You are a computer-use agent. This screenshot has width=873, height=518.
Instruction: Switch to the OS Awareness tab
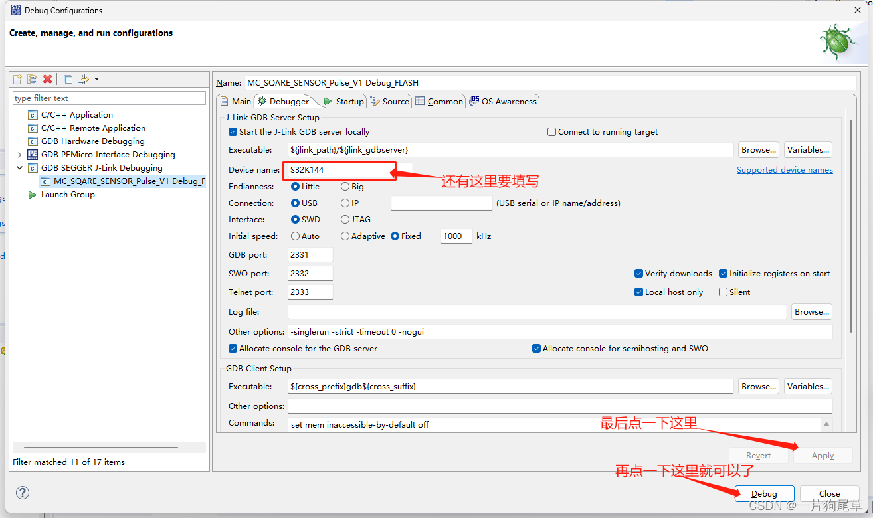(x=503, y=101)
